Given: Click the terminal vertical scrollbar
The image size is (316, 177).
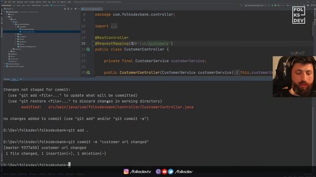Looking at the screenshot, I should [313, 137].
